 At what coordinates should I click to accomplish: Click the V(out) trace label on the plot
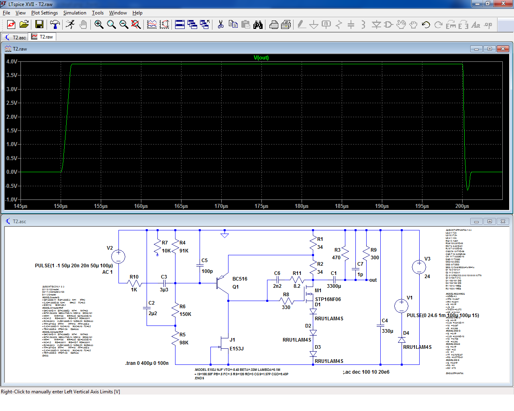[261, 58]
